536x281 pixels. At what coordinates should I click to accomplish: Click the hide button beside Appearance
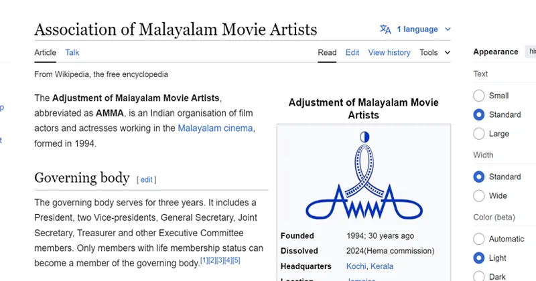(x=531, y=52)
